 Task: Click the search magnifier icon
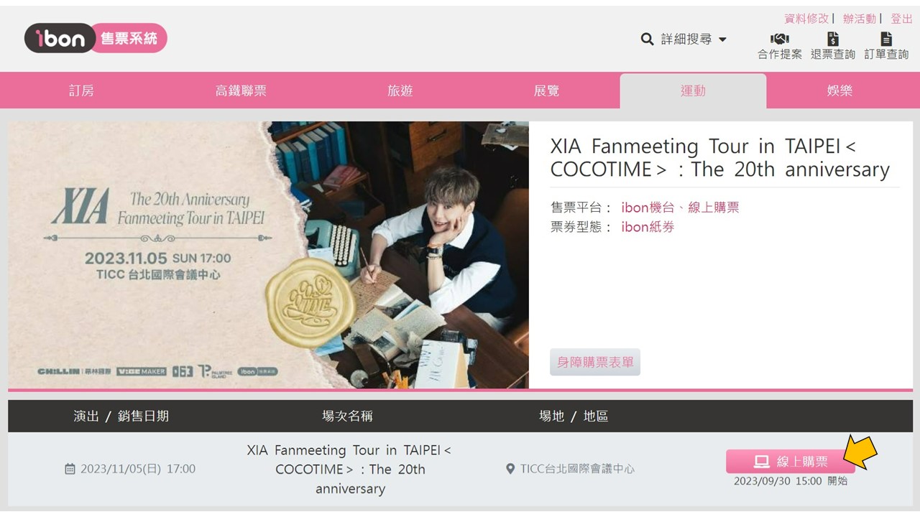[648, 39]
